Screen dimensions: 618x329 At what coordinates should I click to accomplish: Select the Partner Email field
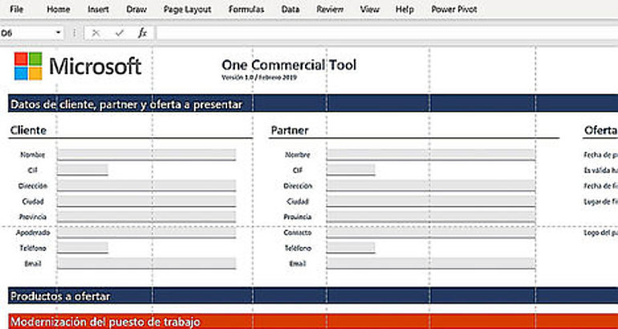click(x=430, y=263)
